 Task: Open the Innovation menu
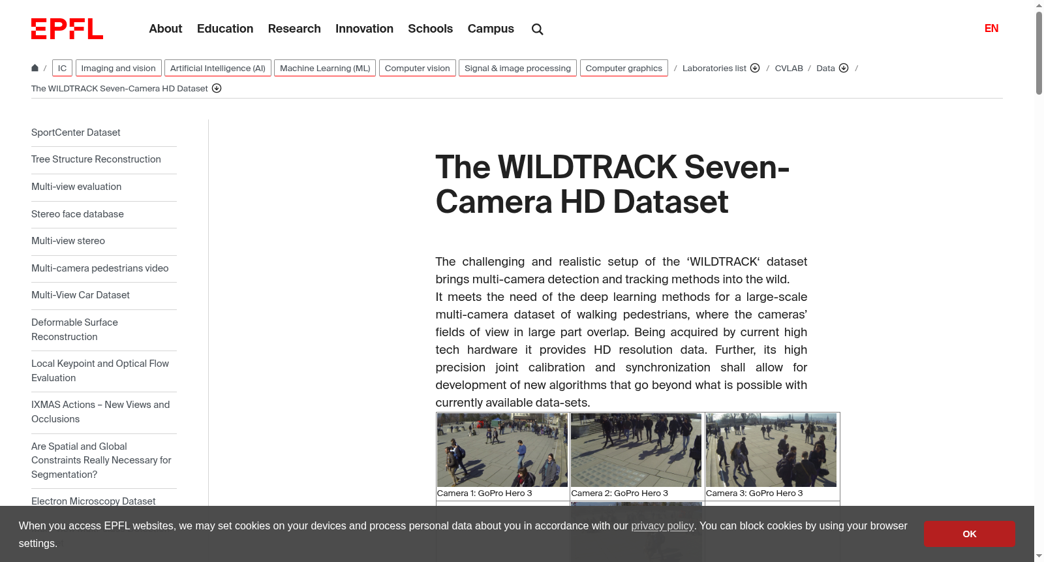(x=364, y=29)
